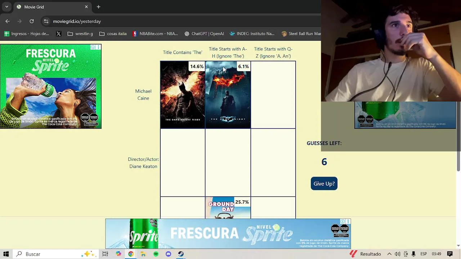Open Steam from the taskbar
The height and width of the screenshot is (259, 461).
tap(181, 254)
